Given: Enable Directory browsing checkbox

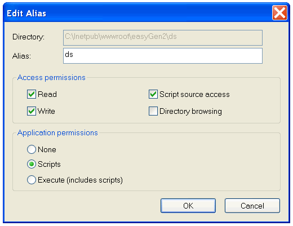Looking at the screenshot, I should (153, 111).
